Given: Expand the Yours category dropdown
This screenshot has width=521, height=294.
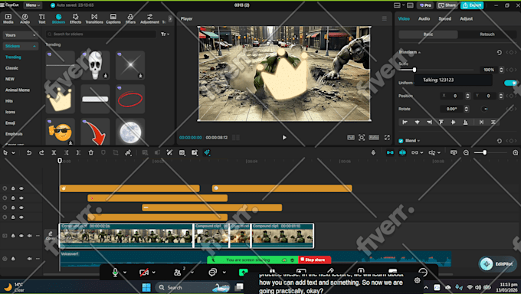Looking at the screenshot, I should (21, 35).
